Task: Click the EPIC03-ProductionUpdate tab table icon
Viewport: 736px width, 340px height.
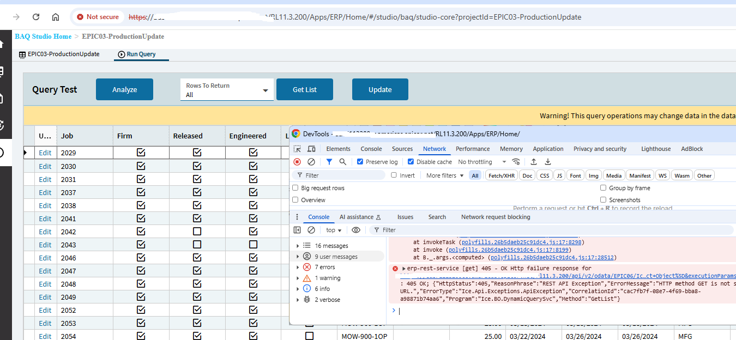Action: tap(22, 54)
